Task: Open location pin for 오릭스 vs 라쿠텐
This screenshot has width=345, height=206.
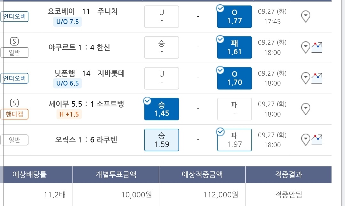Action: tap(306, 140)
